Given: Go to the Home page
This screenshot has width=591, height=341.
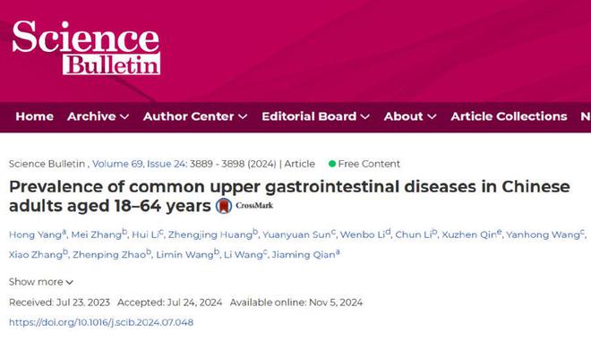Looking at the screenshot, I should tap(34, 116).
